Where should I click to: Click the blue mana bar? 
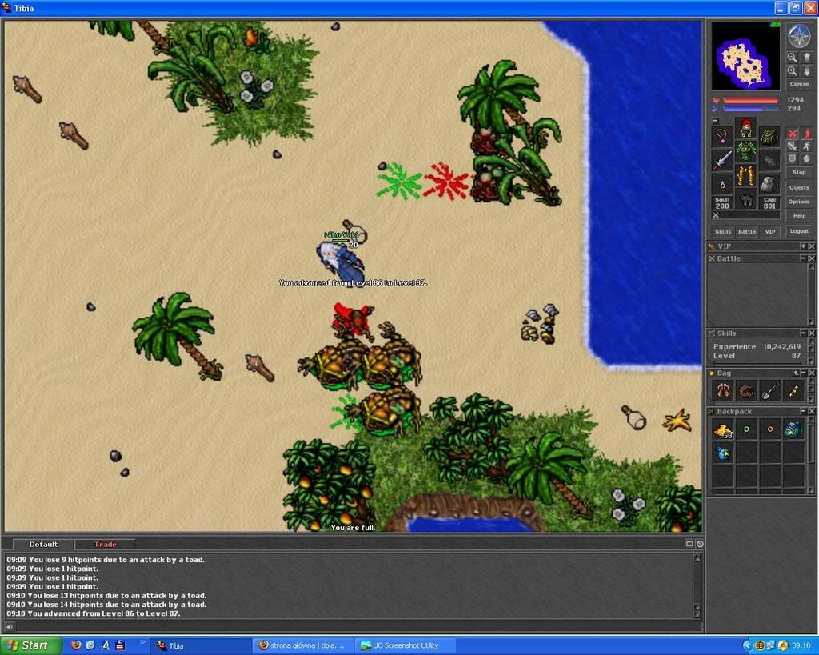pos(750,109)
